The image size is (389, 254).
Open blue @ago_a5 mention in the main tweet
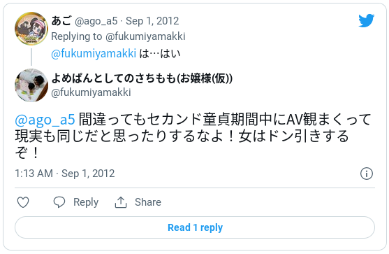point(45,119)
